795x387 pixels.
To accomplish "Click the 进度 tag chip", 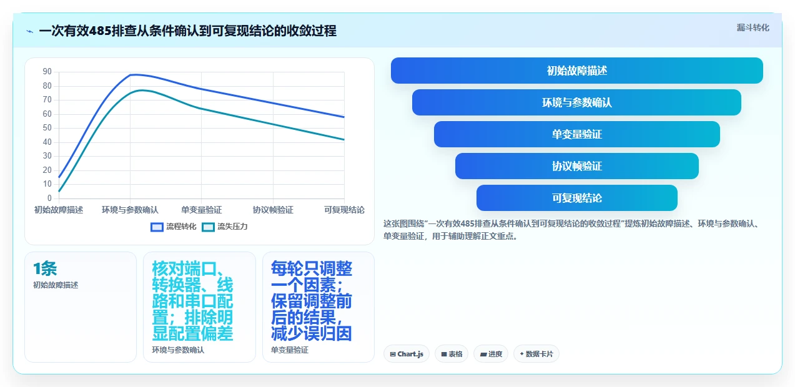I will tap(491, 354).
